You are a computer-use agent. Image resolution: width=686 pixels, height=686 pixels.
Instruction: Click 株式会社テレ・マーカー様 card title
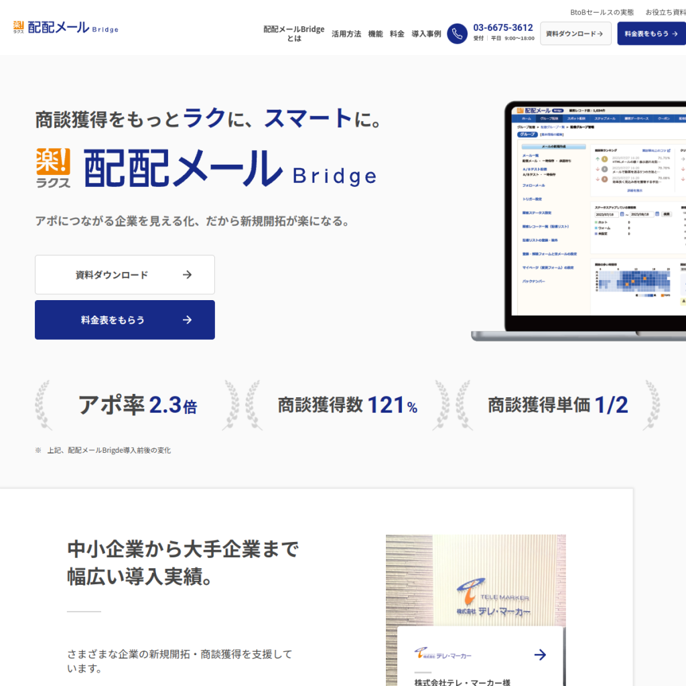point(462,682)
